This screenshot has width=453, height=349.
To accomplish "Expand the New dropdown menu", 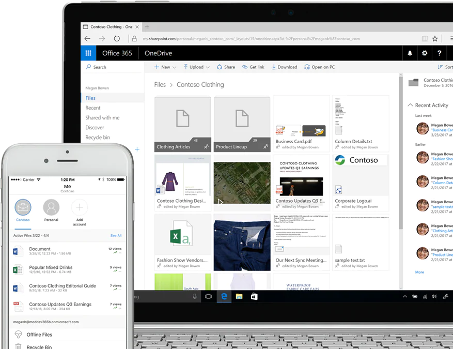I will tap(165, 67).
